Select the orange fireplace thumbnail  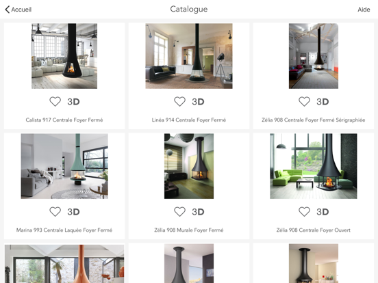pyautogui.click(x=64, y=264)
